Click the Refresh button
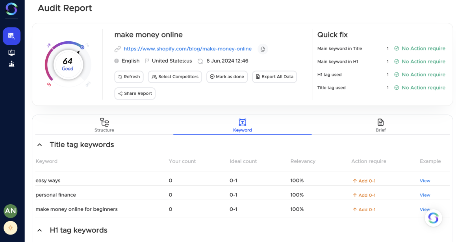Viewport: 456px width, 242px height. 129,77
